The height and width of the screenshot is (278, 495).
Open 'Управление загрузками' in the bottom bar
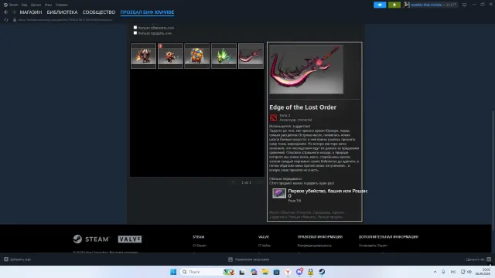[x=249, y=259]
